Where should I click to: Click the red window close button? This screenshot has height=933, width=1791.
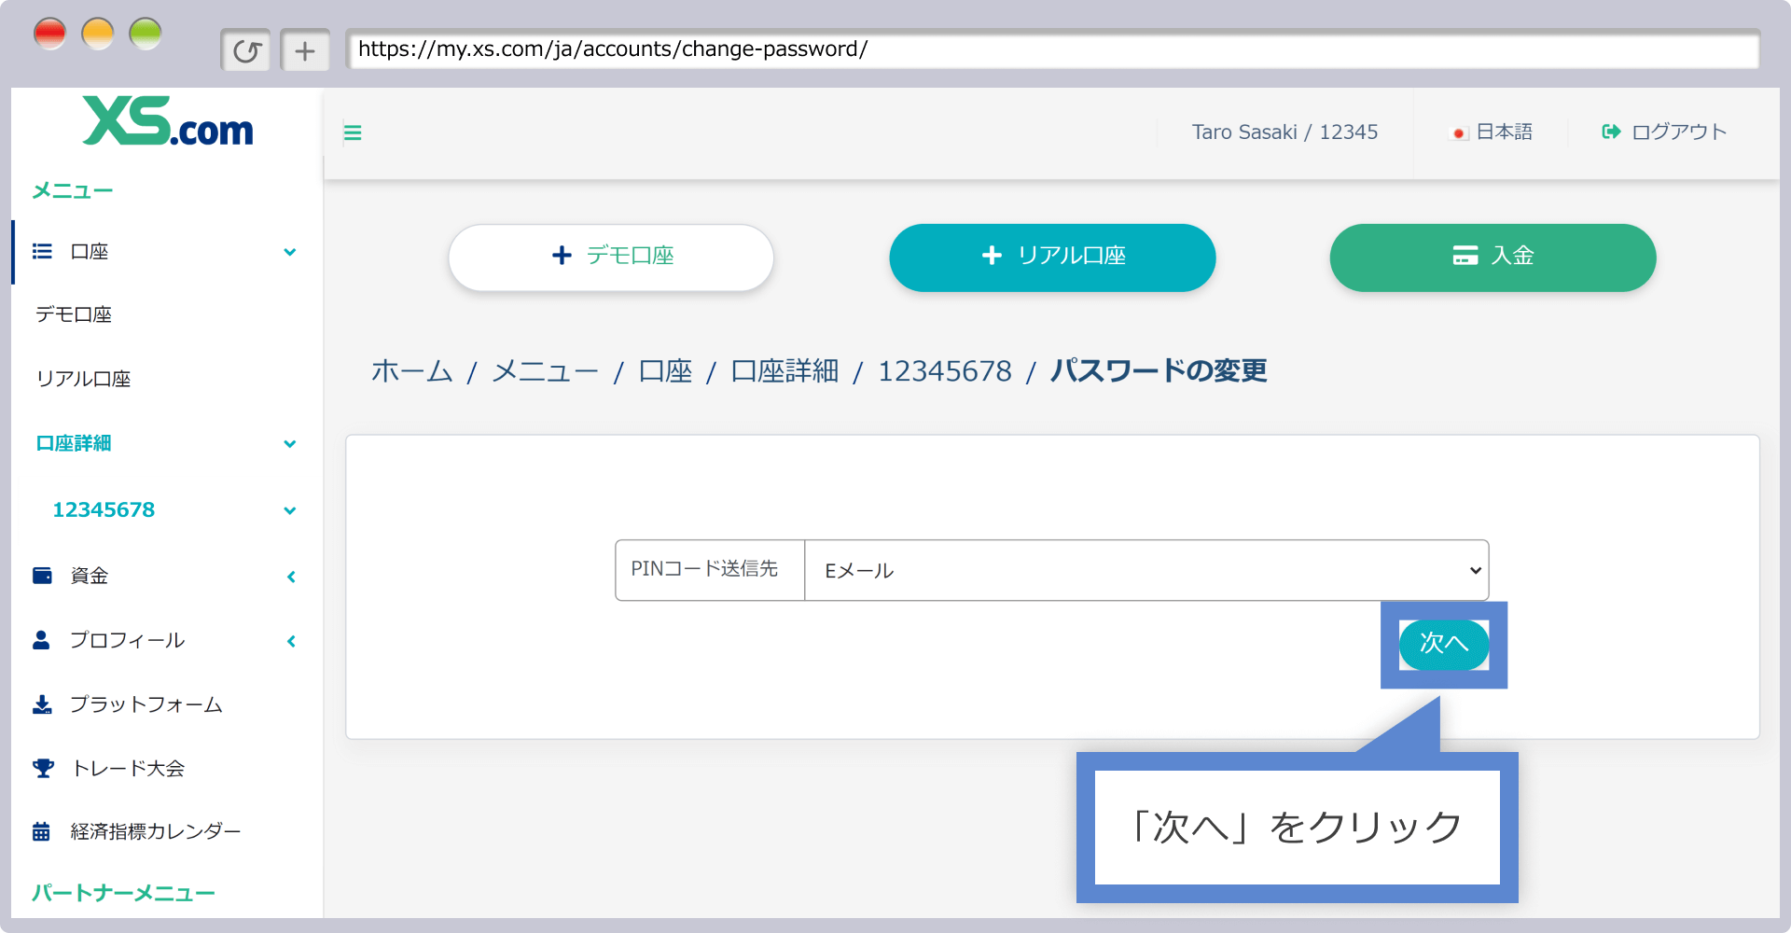49,35
